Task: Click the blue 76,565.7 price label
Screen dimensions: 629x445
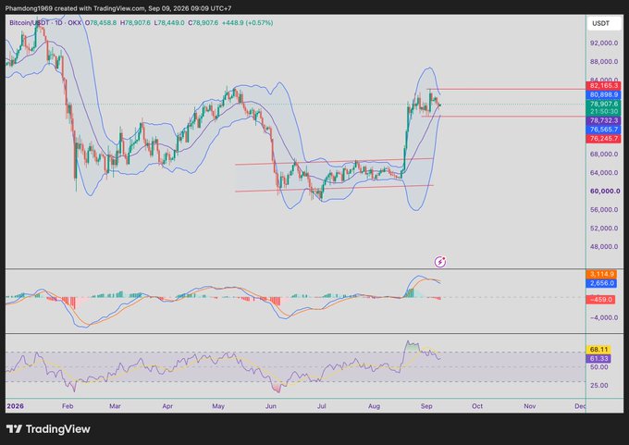Action: (603, 130)
